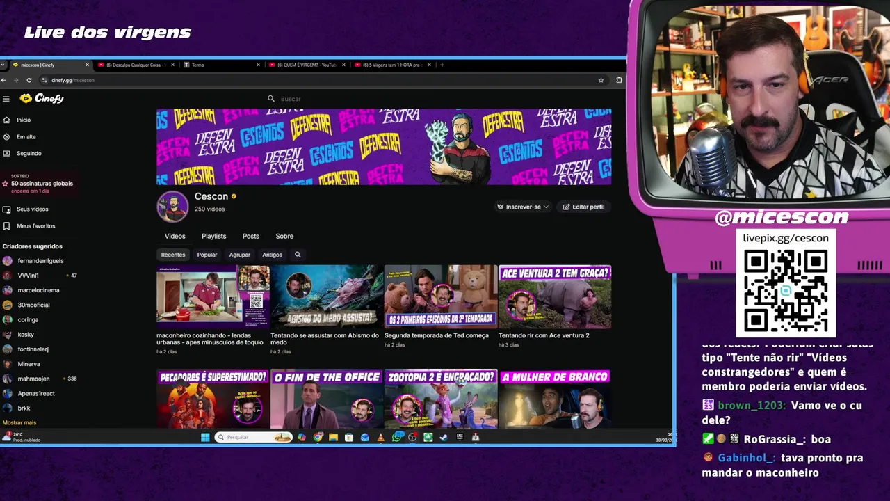Switch to QUEM É VIRGEM YouTube tab
Image resolution: width=890 pixels, height=501 pixels.
[307, 65]
